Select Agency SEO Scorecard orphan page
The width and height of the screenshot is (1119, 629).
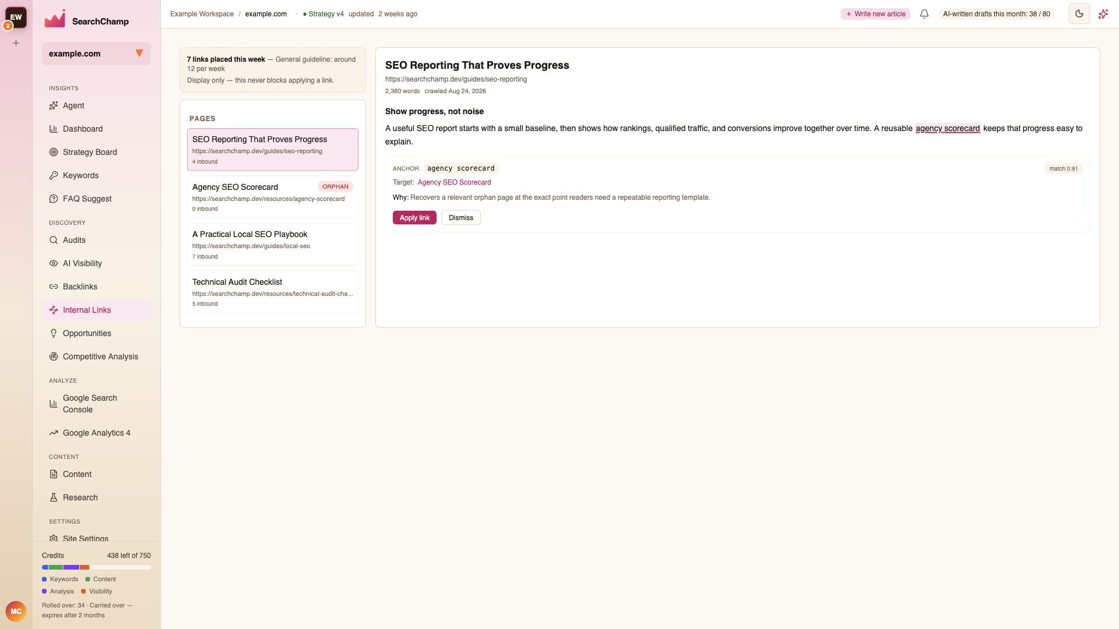(x=273, y=197)
